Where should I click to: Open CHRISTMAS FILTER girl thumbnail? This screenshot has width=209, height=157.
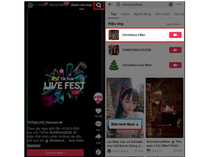114,50
